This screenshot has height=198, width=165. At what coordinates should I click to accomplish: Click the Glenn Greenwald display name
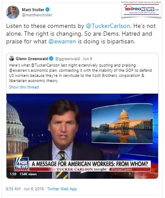pos(32,58)
